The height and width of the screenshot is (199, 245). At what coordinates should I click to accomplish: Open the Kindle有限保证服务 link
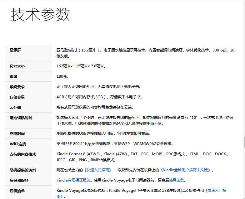click(x=73, y=180)
